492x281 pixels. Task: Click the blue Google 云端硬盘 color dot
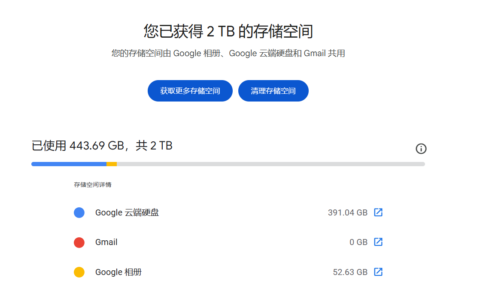79,212
